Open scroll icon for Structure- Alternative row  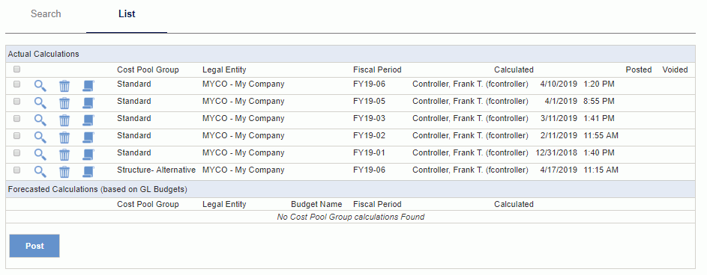88,172
